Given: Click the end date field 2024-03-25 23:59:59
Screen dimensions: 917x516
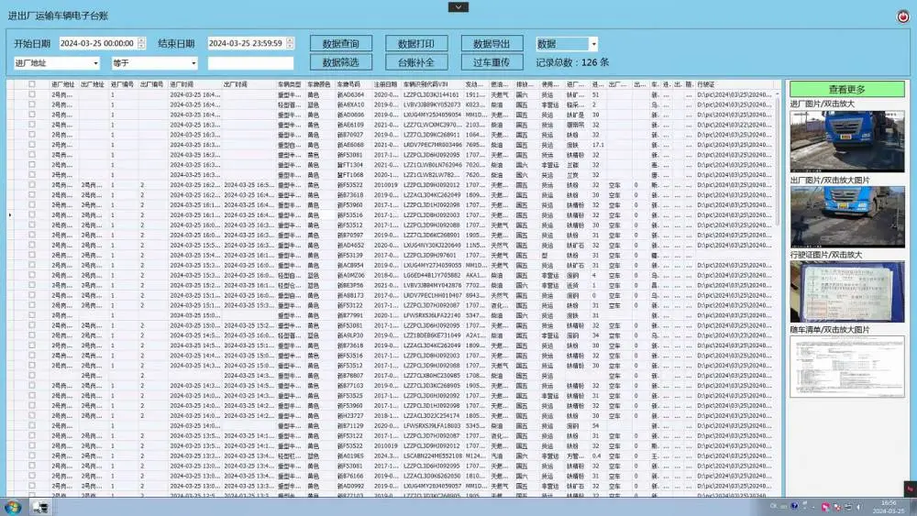Looking at the screenshot, I should pos(246,43).
